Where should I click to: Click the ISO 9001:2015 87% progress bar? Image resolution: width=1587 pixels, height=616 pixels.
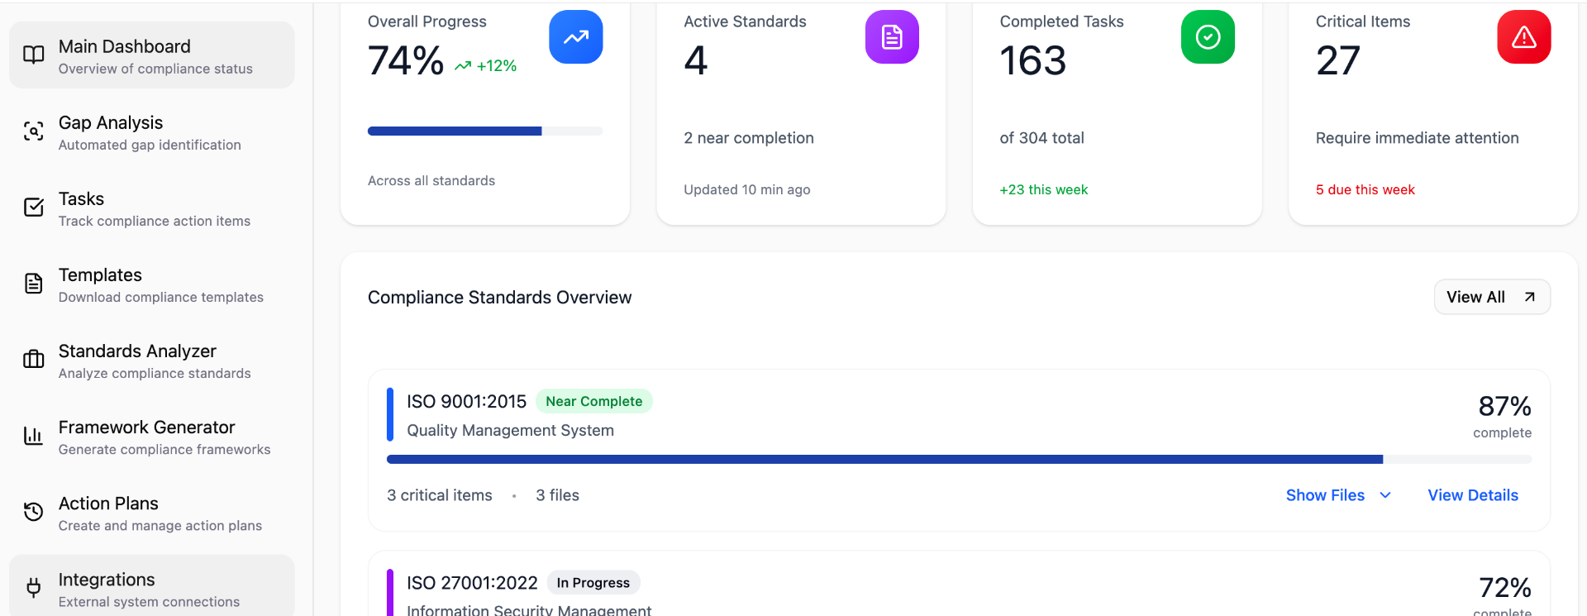(x=959, y=459)
